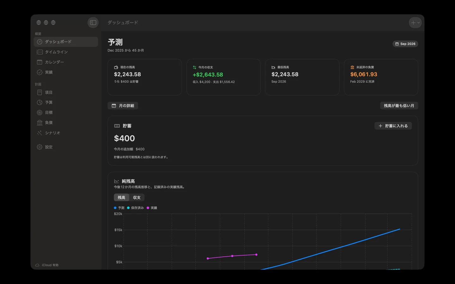Image resolution: width=455 pixels, height=284 pixels.
Task: Click the $400 savings amount
Action: tap(124, 138)
